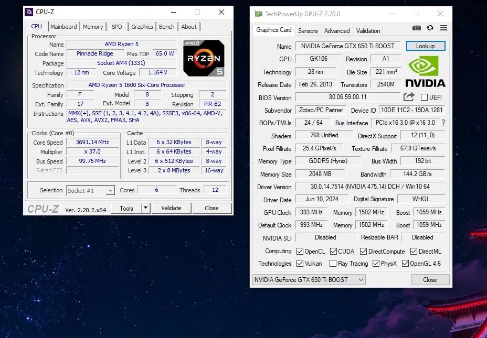Click the Ryzen 5 logo in CPU-Z
The height and width of the screenshot is (338, 487).
204,58
